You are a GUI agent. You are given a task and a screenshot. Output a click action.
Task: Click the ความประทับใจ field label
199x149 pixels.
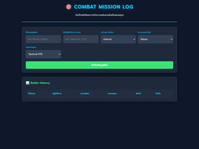pos(144,32)
